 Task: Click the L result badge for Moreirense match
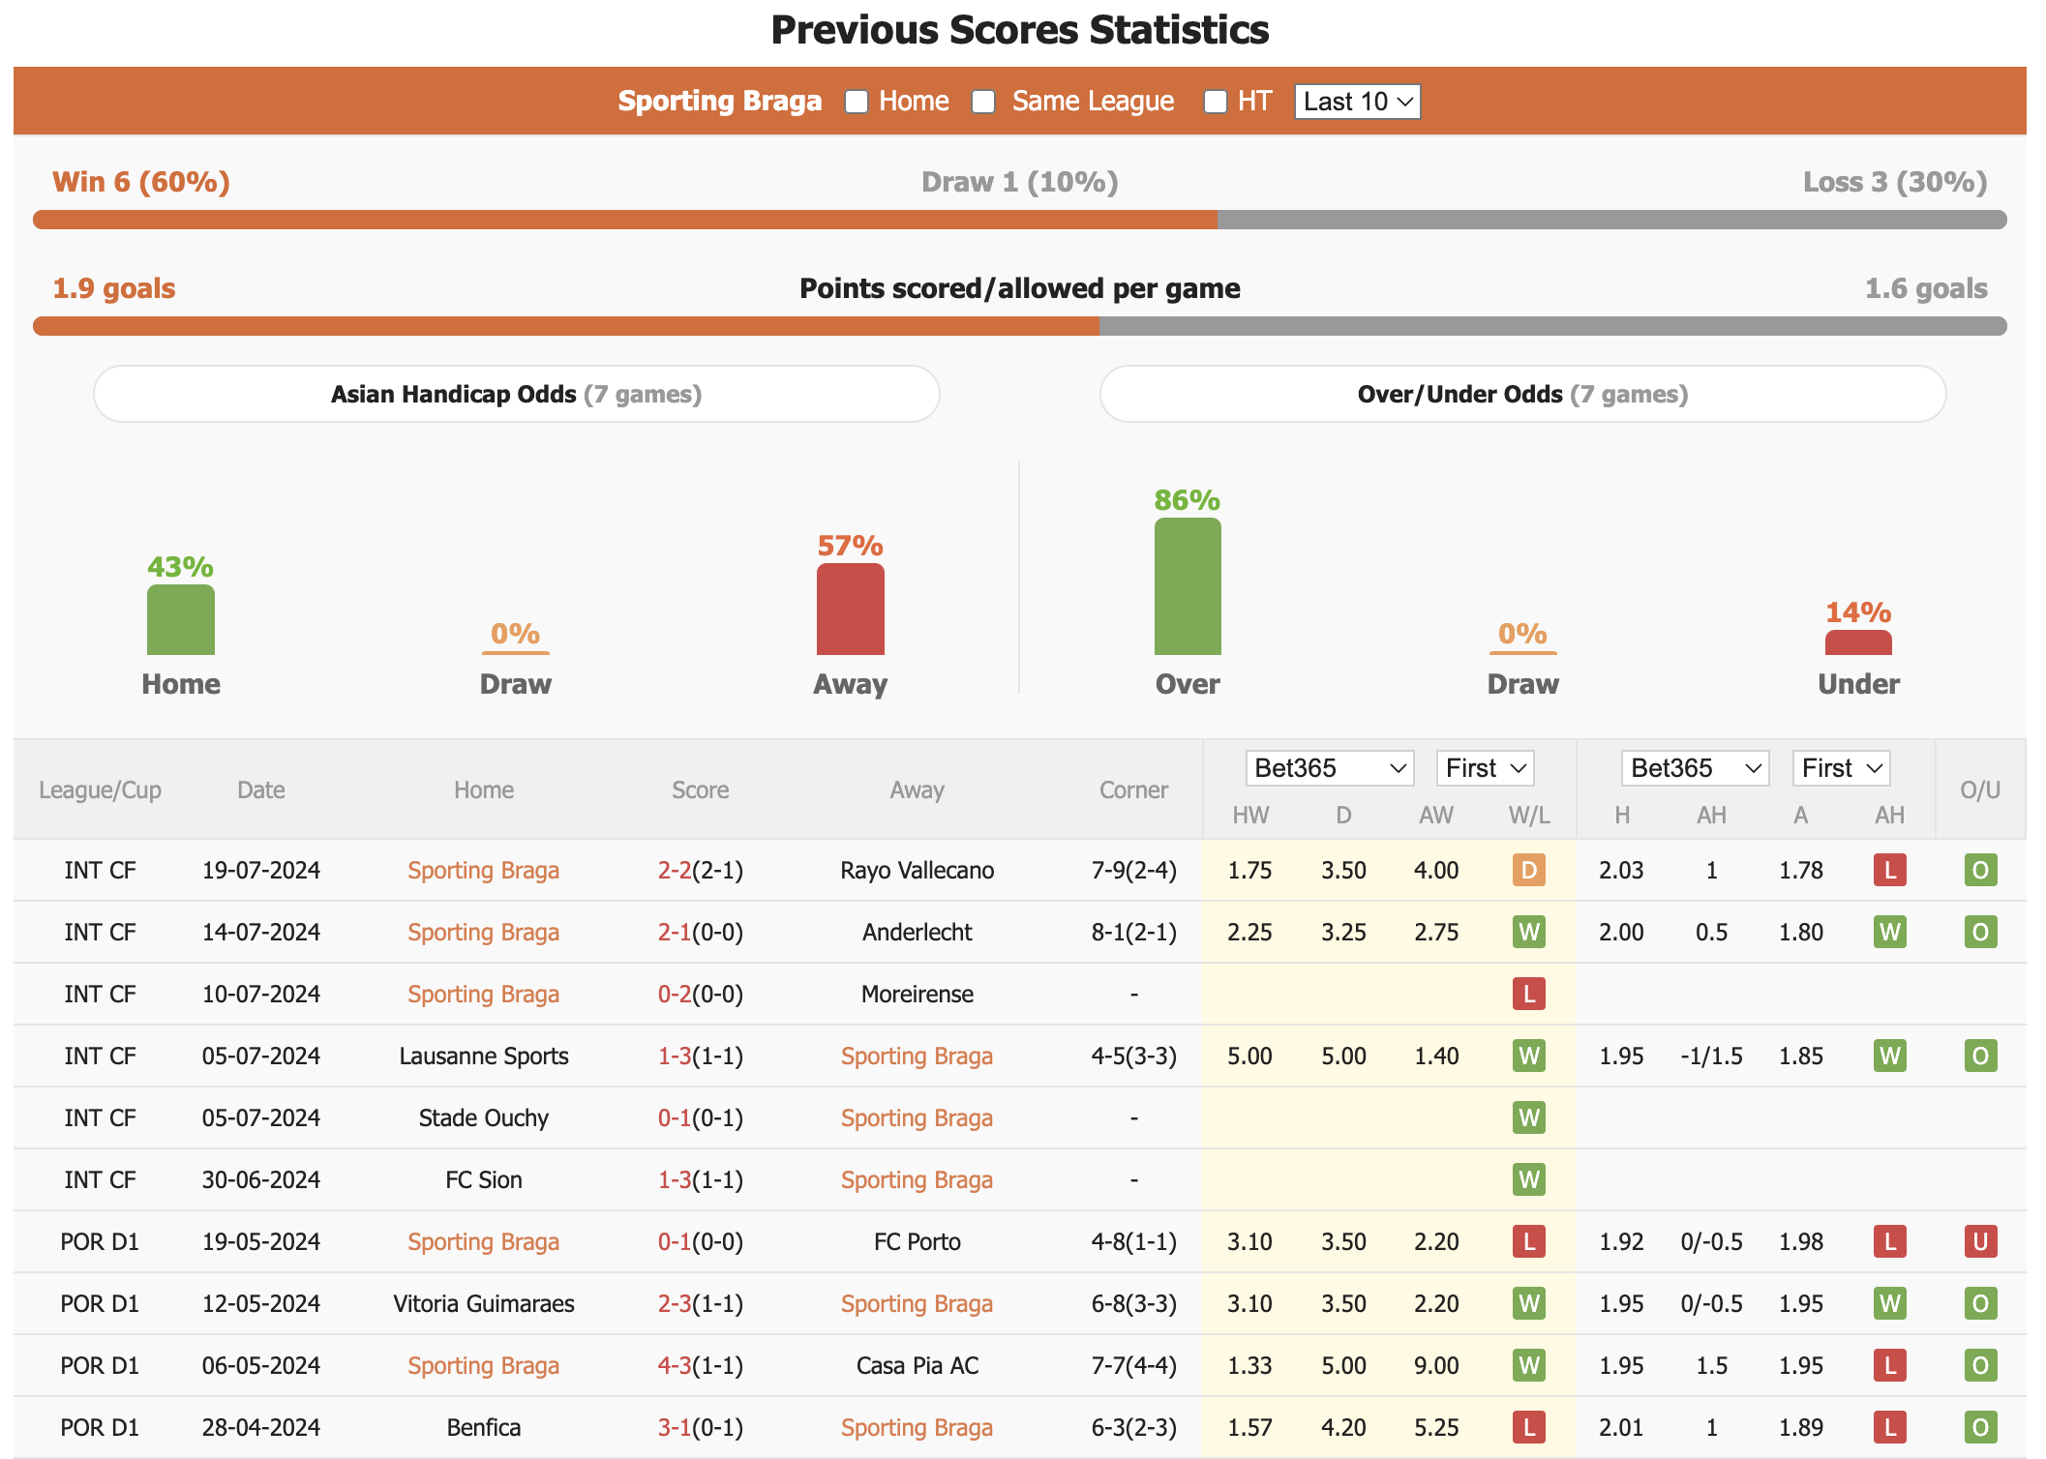click(x=1529, y=994)
